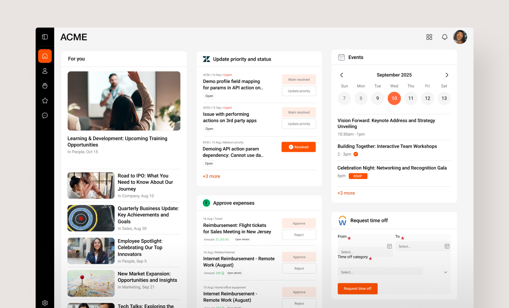This screenshot has height=308, width=509.
Task: Open 'Building Together: Interactive Team Workshops' event
Action: coord(387,146)
